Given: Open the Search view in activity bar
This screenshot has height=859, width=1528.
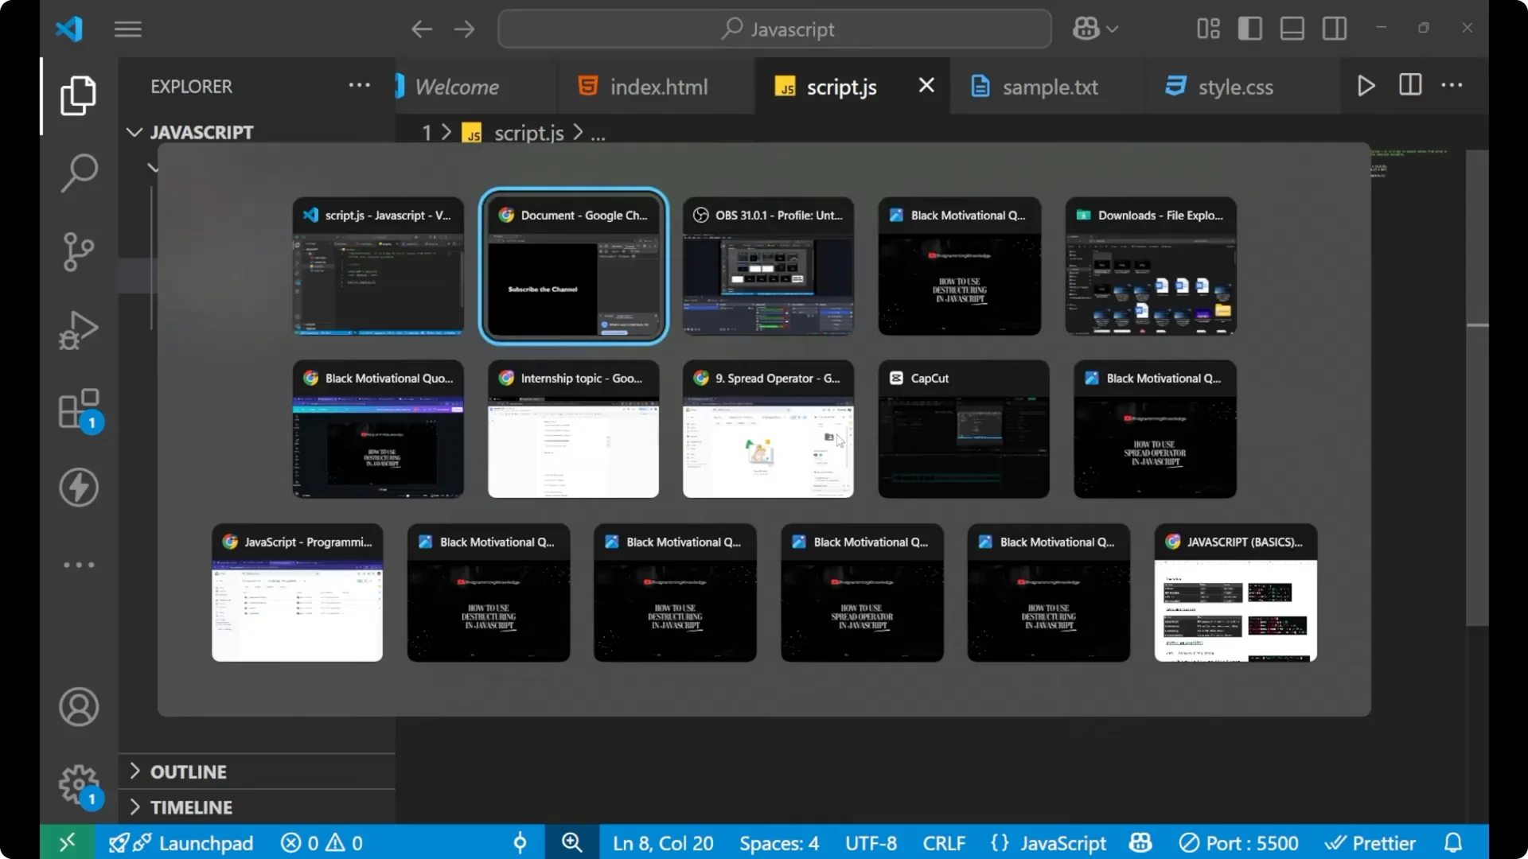Looking at the screenshot, I should (79, 173).
